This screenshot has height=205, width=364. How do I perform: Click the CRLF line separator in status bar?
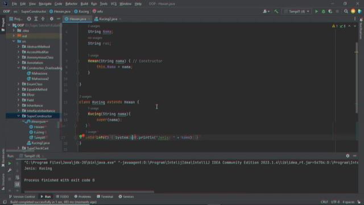tap(324, 202)
